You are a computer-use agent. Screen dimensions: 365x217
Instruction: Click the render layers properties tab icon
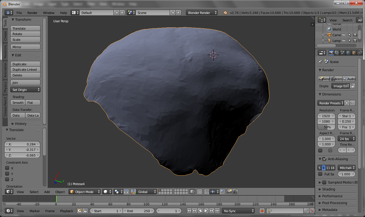(337, 53)
